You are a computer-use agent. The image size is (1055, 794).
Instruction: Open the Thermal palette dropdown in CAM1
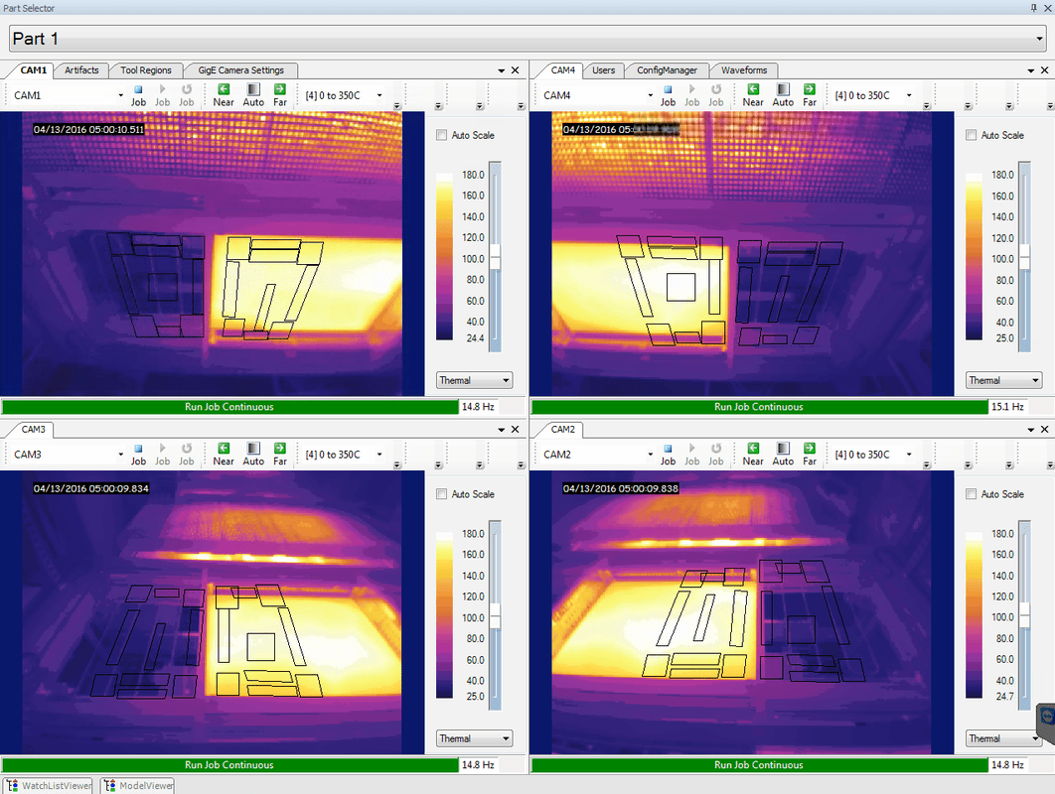point(474,380)
